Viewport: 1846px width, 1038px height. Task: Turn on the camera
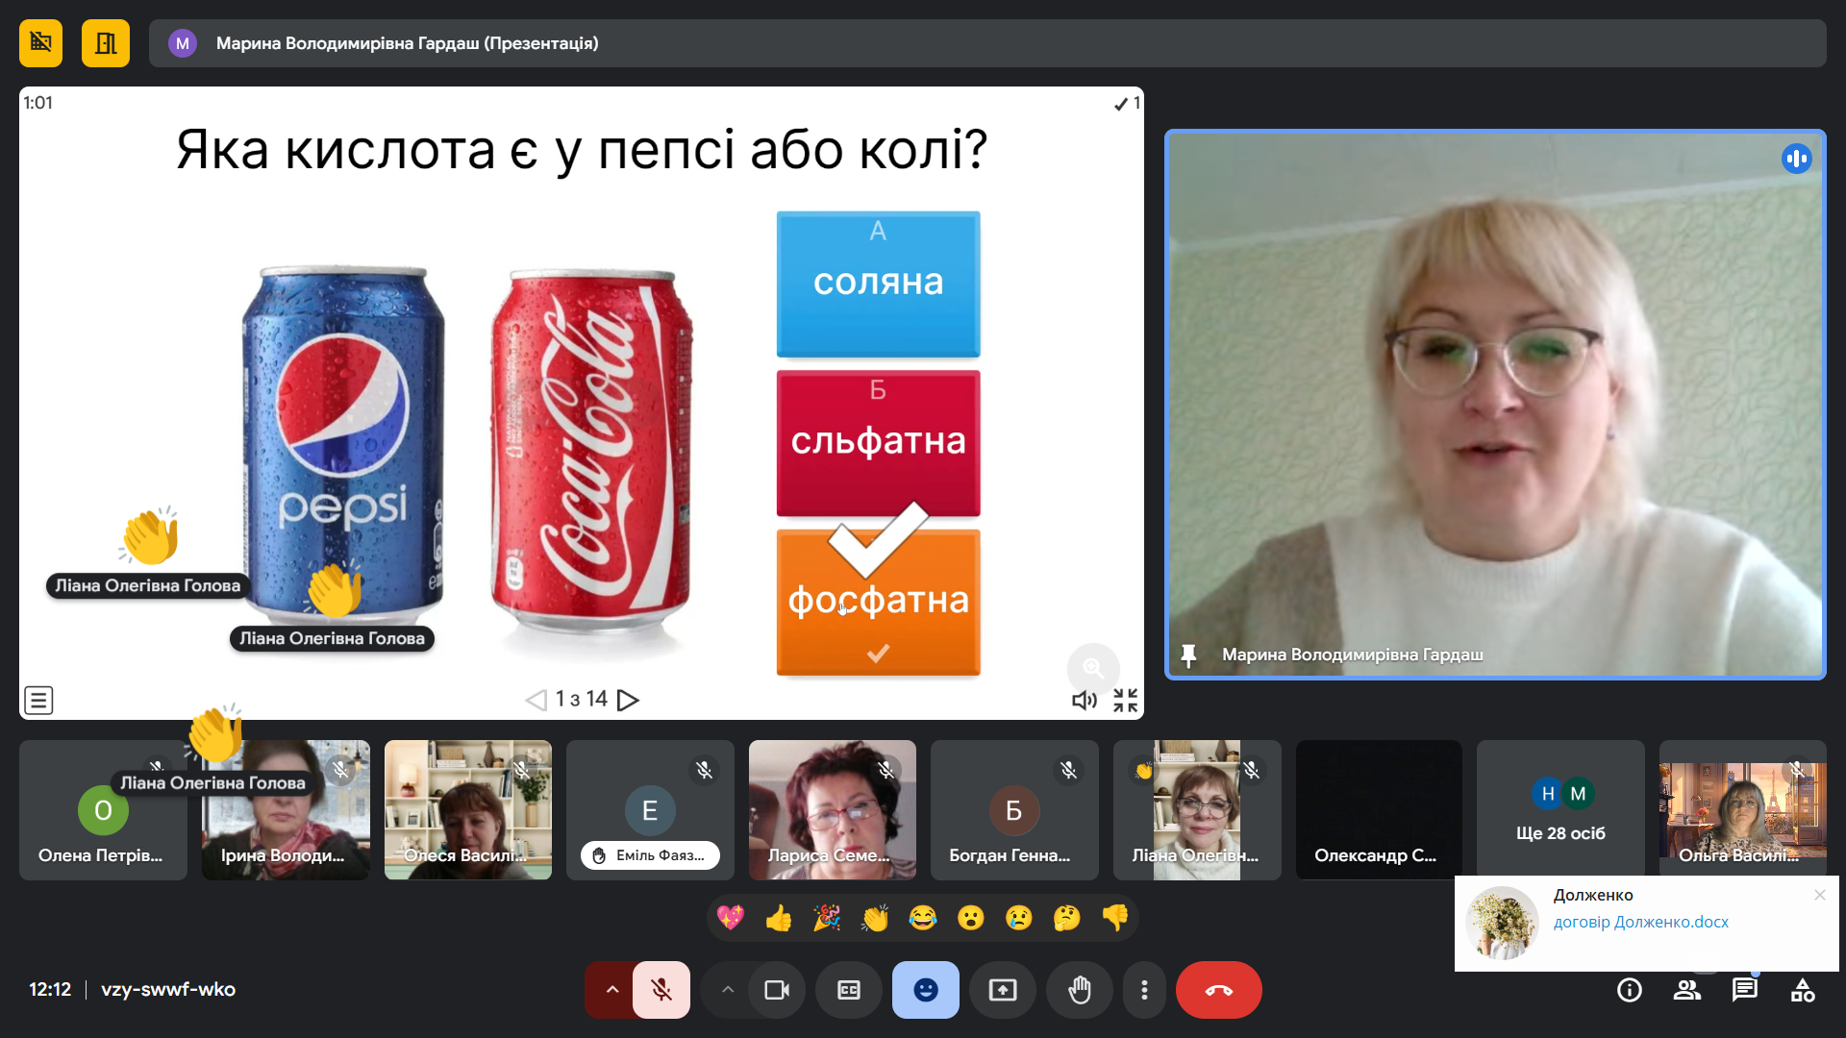tap(776, 990)
